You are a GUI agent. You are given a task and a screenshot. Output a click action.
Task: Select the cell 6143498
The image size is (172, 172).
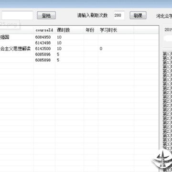pyautogui.click(x=43, y=43)
